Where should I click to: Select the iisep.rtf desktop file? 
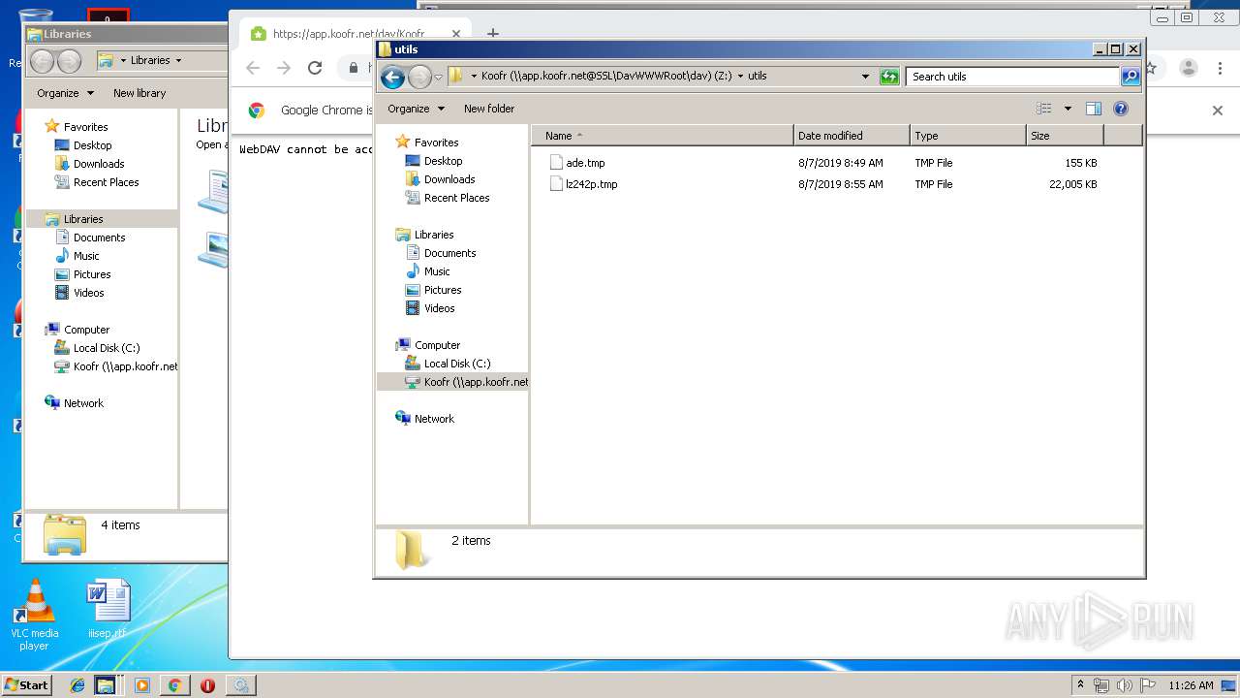pos(108,610)
